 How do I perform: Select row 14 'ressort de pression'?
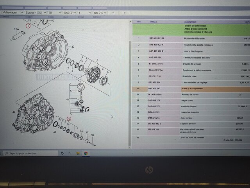click(191, 112)
